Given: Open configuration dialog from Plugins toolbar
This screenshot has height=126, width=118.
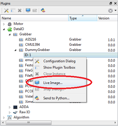Looking at the screenshot, I should coord(6,10).
